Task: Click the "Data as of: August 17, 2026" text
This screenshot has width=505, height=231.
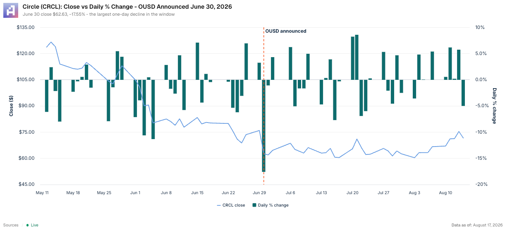Action: pyautogui.click(x=476, y=225)
